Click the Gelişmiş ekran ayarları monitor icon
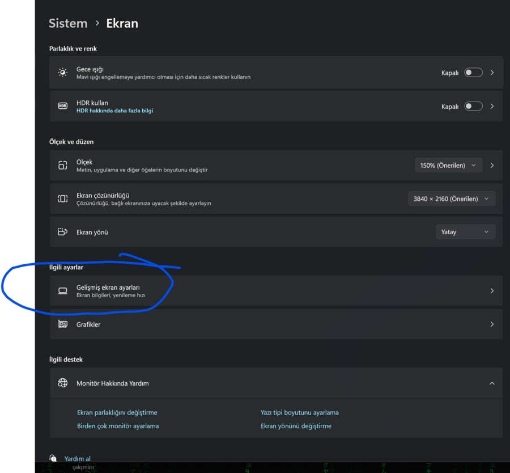Image resolution: width=510 pixels, height=473 pixels. tap(62, 291)
